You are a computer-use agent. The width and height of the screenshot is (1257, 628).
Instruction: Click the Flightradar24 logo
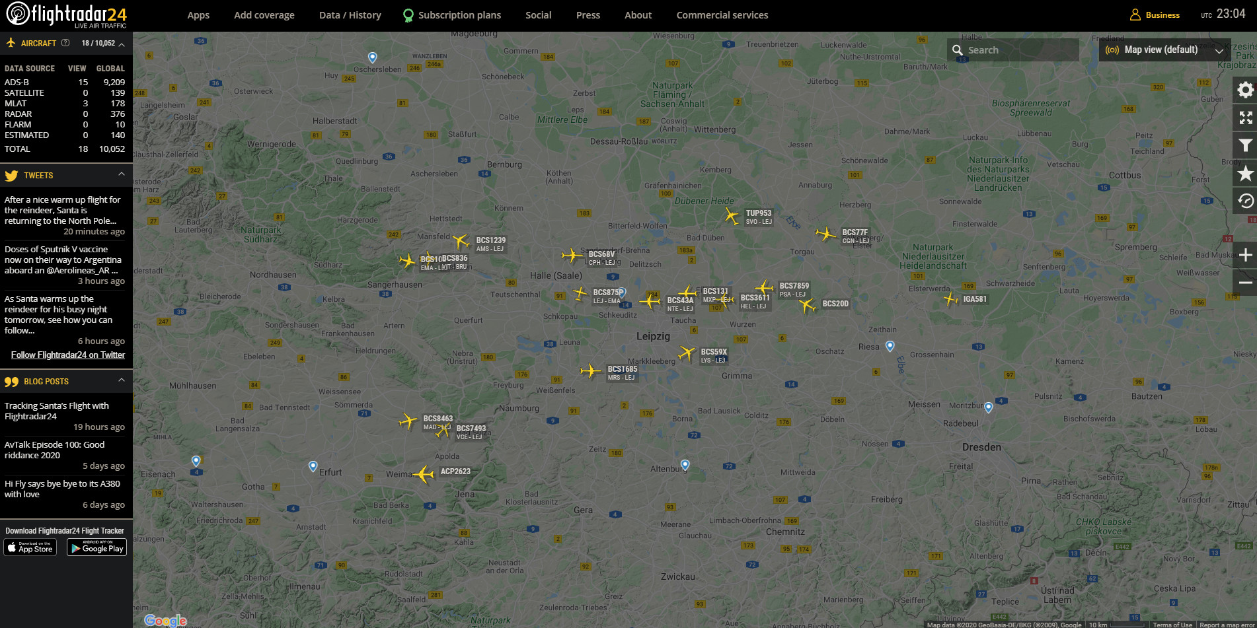(x=66, y=15)
